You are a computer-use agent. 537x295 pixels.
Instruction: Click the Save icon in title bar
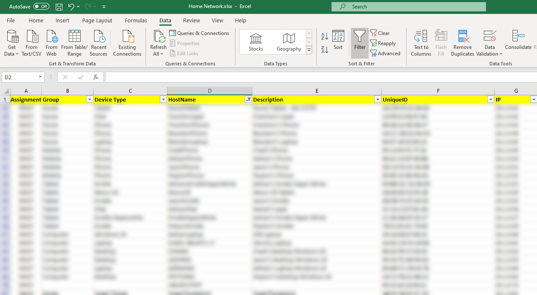pyautogui.click(x=59, y=7)
